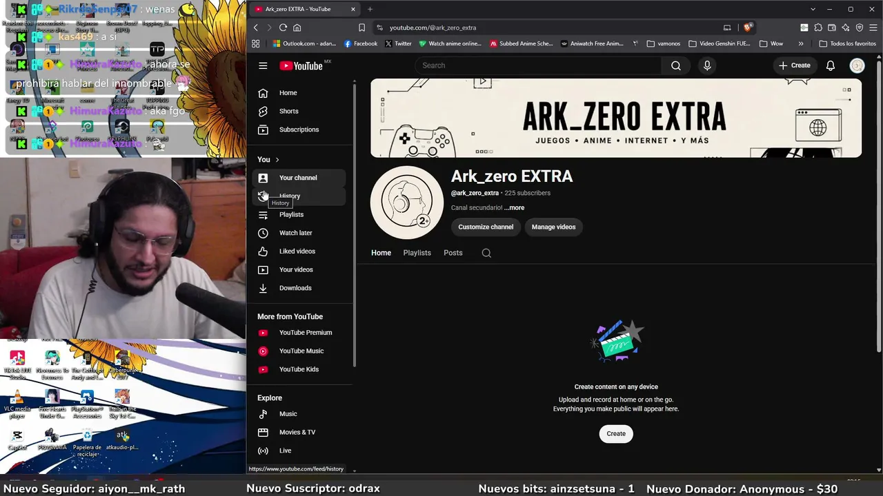Show hidden bookmarks with overflow chevron

click(x=801, y=43)
